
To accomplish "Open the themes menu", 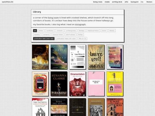I will click(149, 2).
